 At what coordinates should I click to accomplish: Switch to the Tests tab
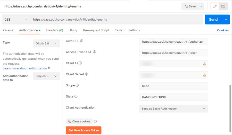[x=119, y=30]
